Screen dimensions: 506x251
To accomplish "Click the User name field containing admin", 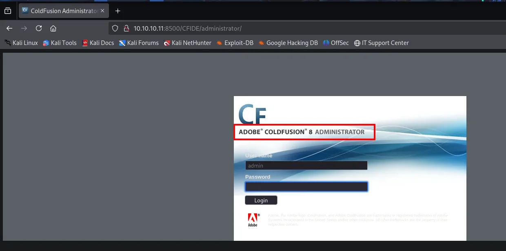I will pyautogui.click(x=306, y=166).
